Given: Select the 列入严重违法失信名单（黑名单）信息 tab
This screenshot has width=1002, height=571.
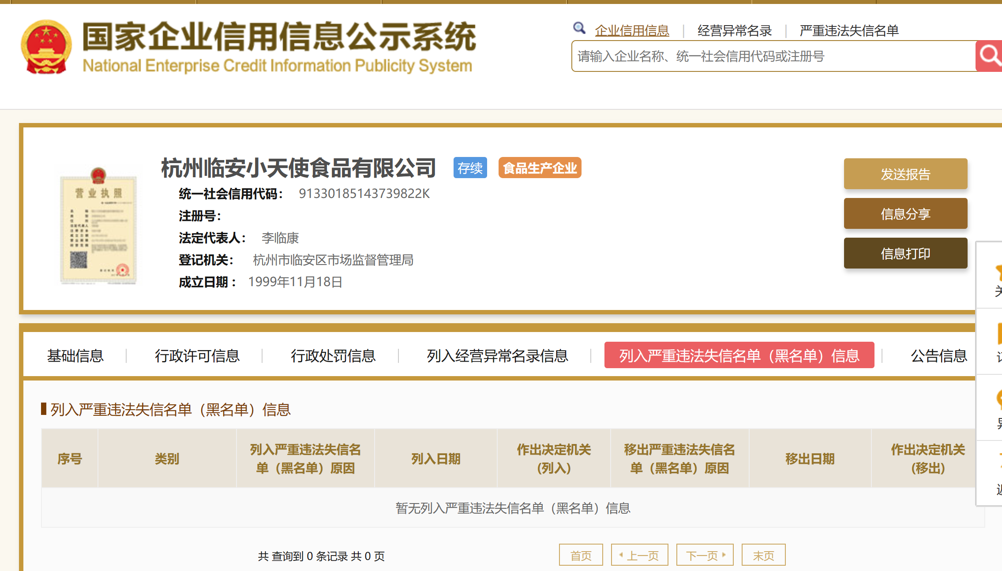Looking at the screenshot, I should point(739,355).
